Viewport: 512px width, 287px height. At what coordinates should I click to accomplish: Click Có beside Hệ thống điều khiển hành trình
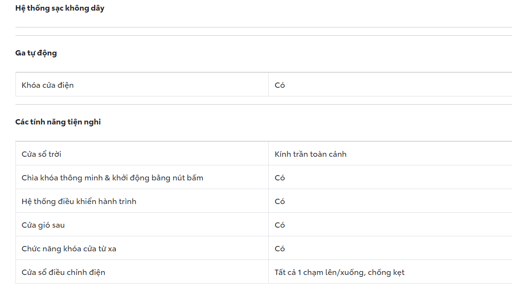280,202
